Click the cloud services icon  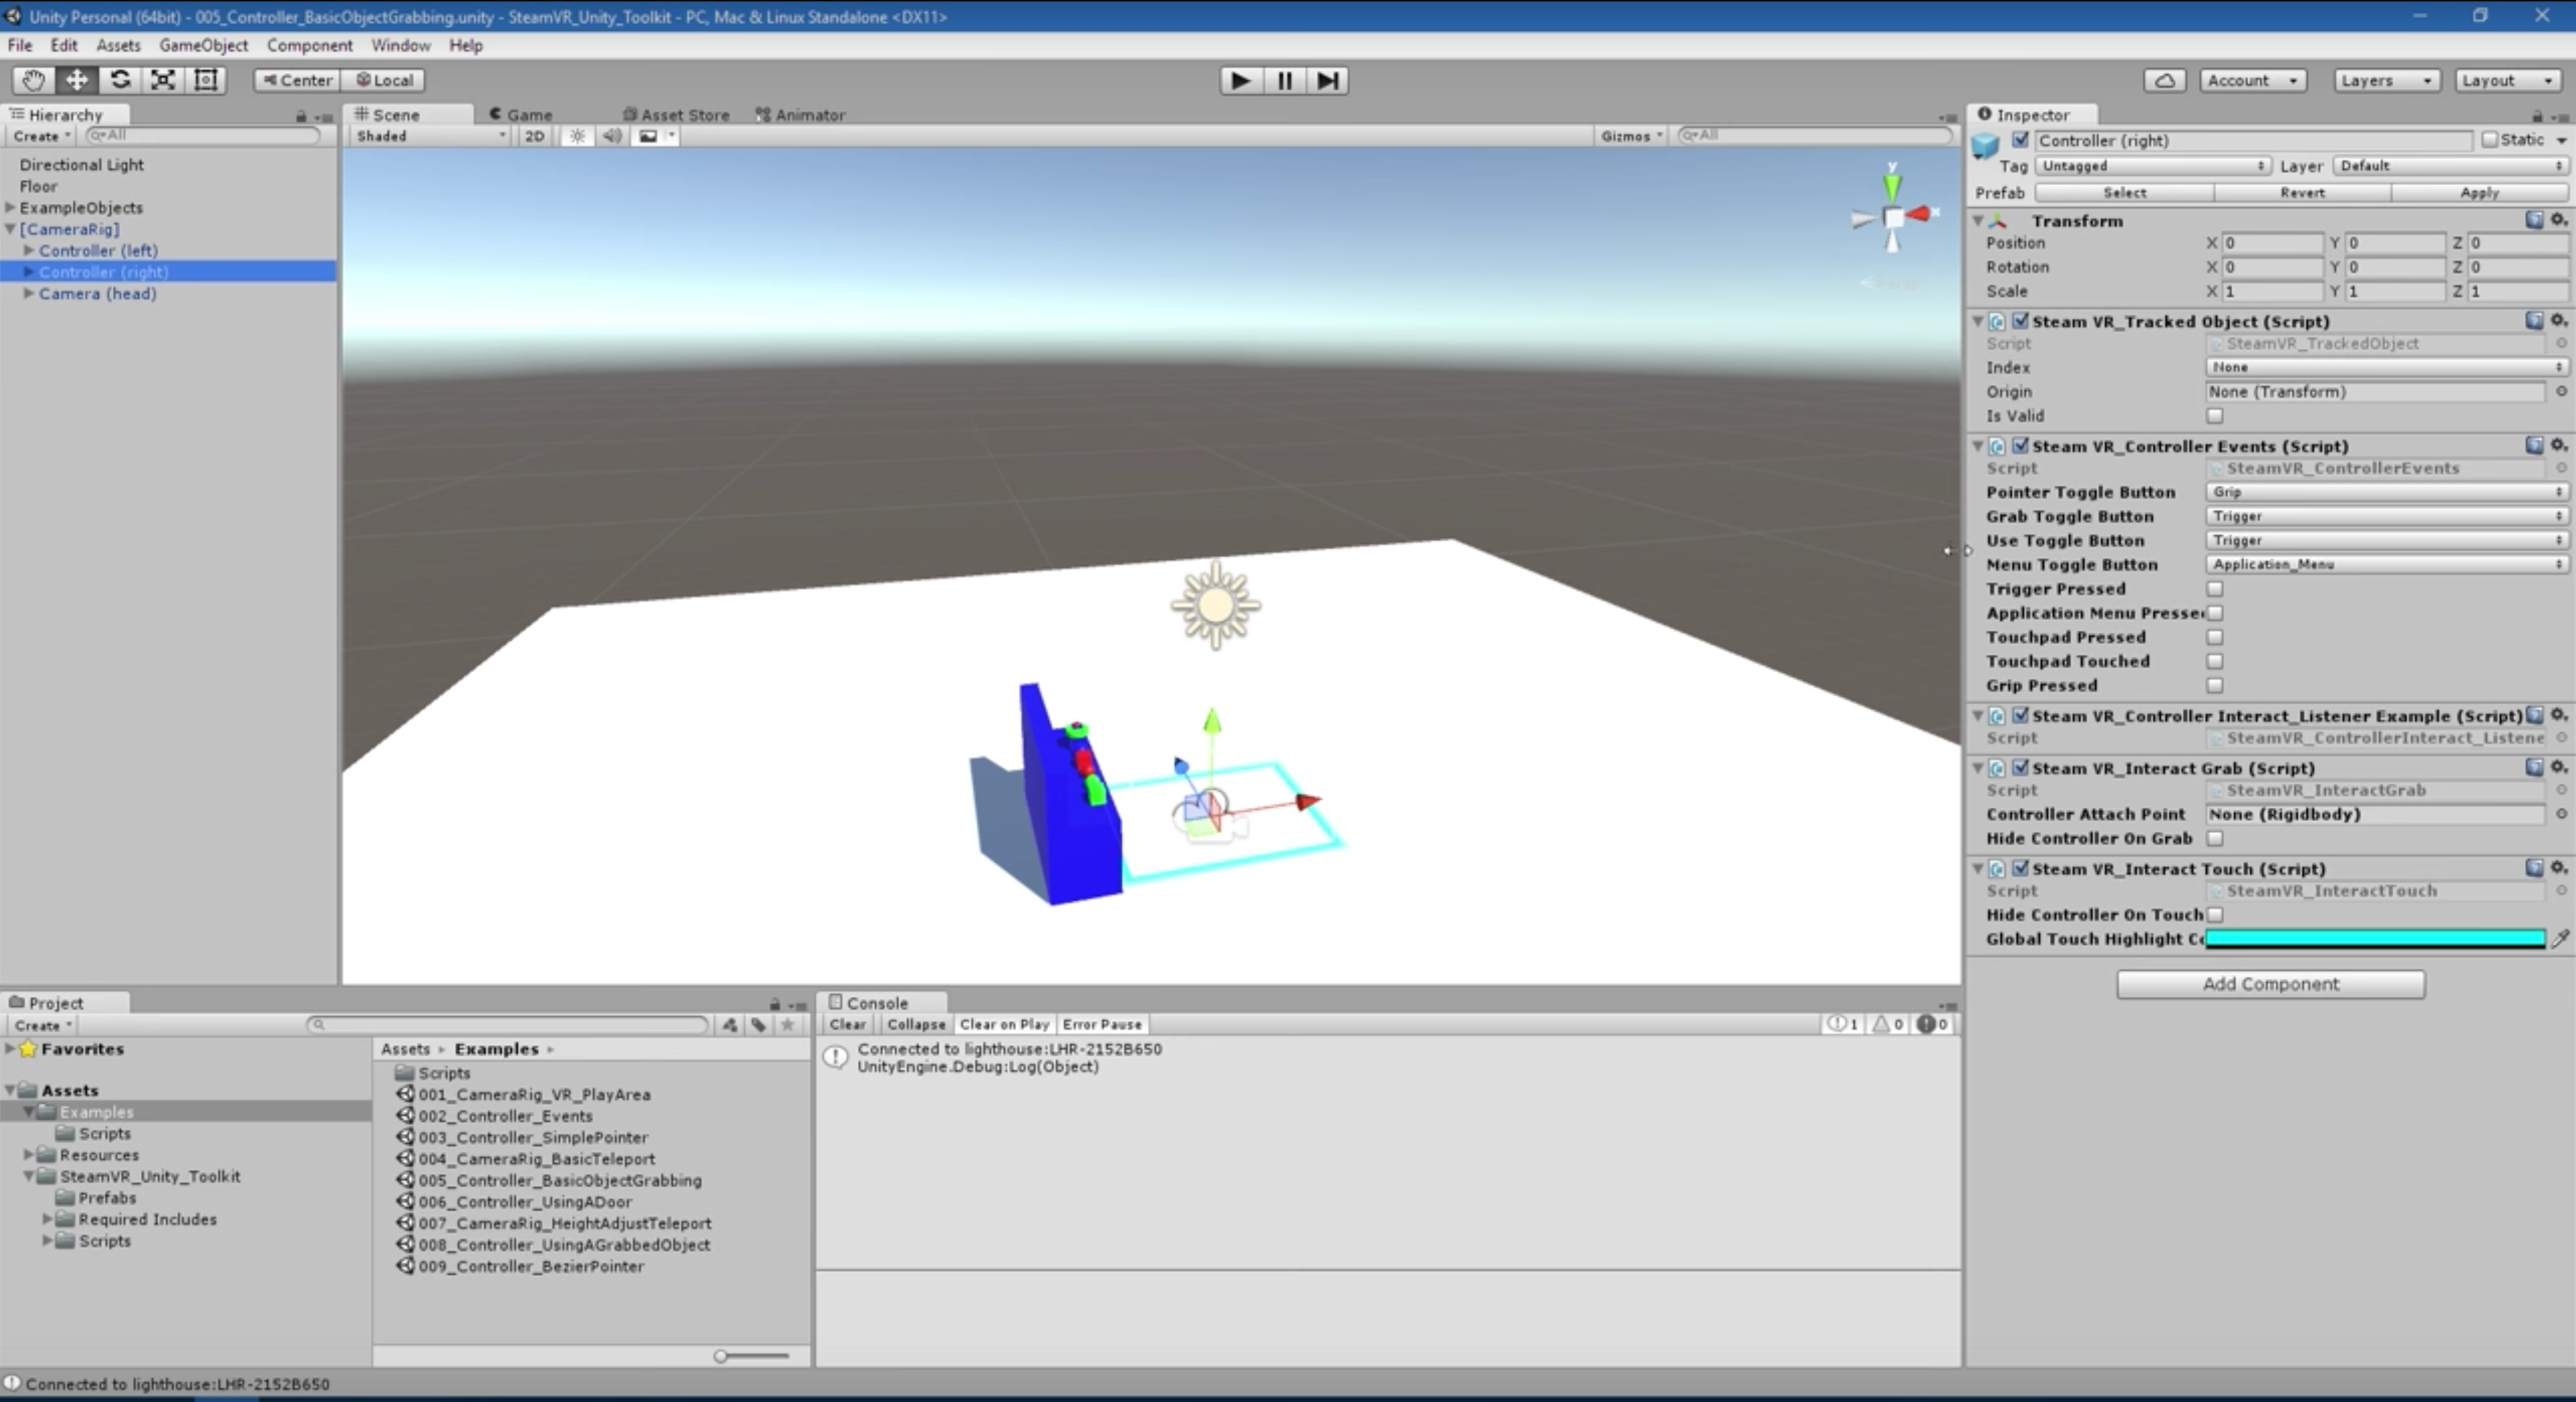click(2164, 80)
